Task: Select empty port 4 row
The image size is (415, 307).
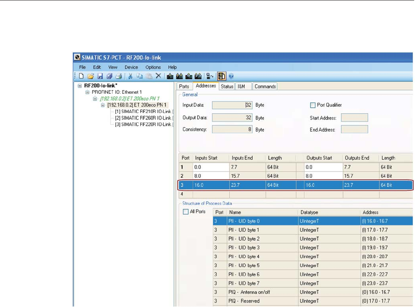Action: pos(295,194)
